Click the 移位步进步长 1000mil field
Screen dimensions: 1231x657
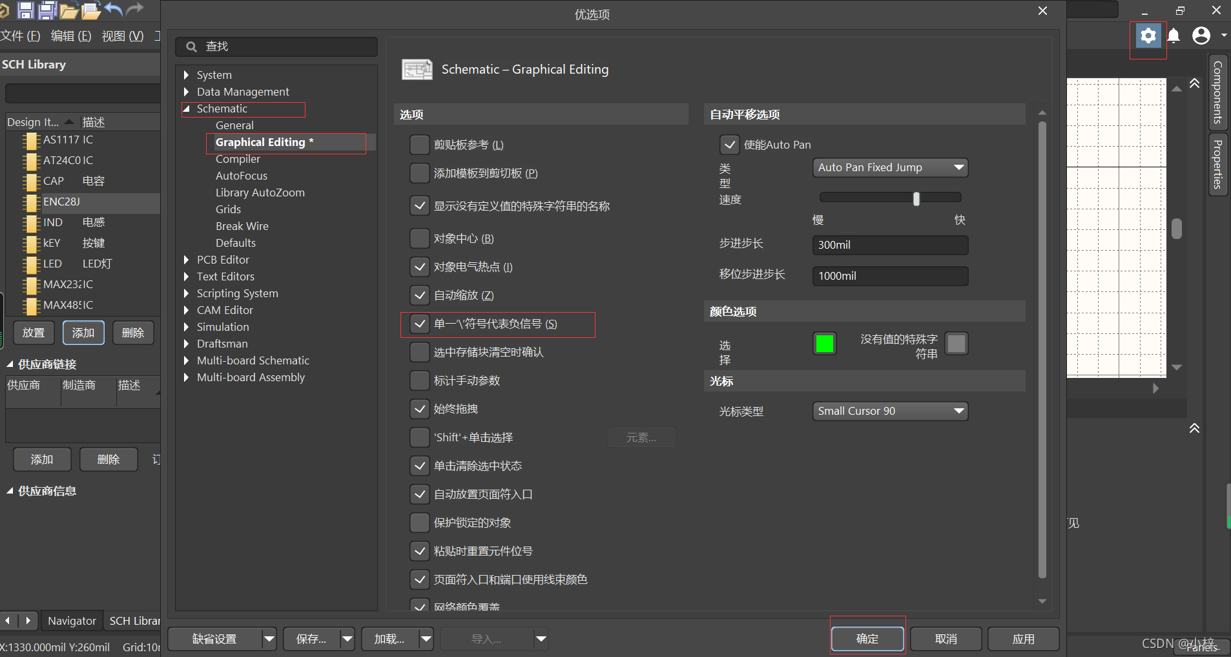[x=890, y=276]
